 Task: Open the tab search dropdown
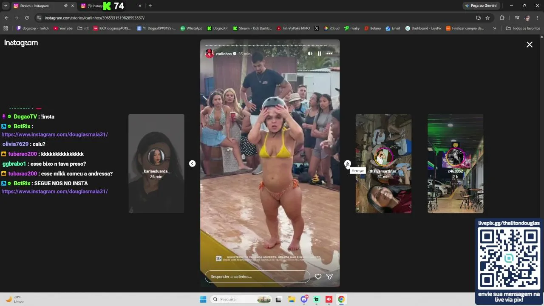click(x=6, y=6)
